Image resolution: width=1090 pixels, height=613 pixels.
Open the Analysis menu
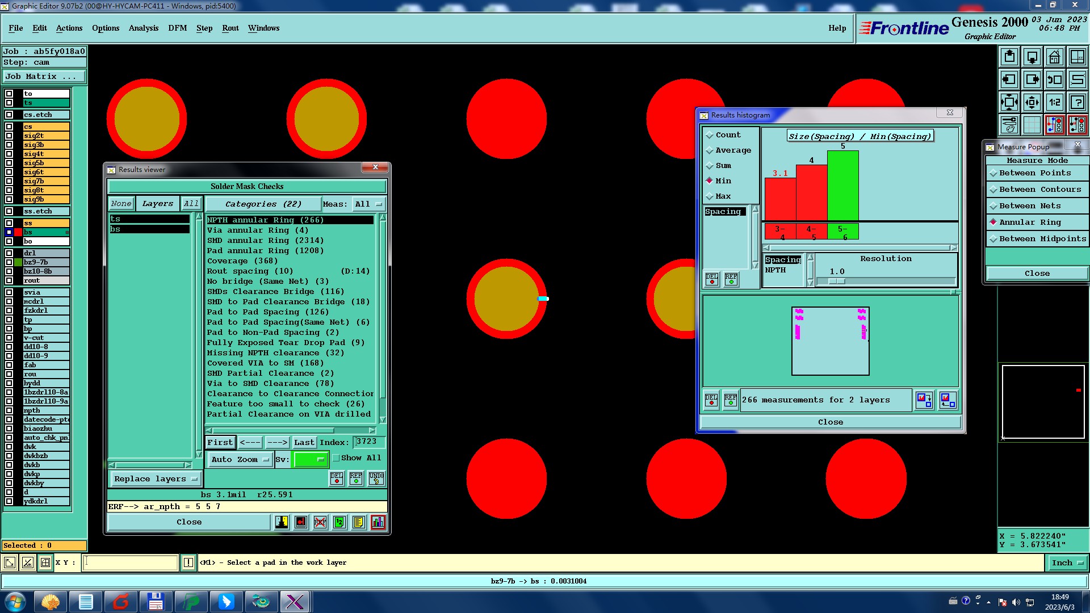click(143, 28)
